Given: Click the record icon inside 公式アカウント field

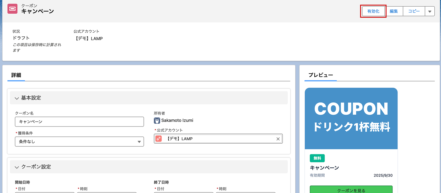Looking at the screenshot, I should pos(159,139).
